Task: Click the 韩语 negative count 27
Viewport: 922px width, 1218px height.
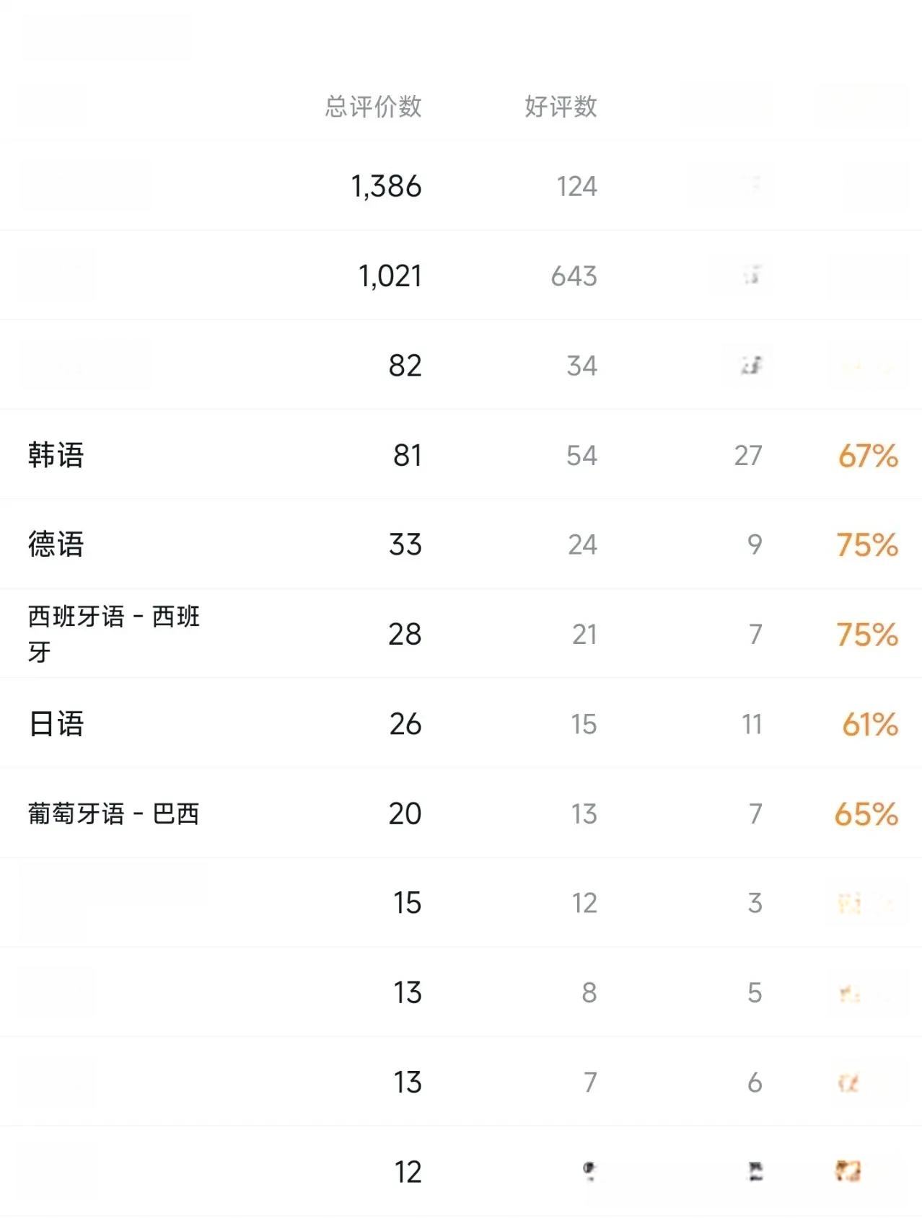Action: point(748,456)
